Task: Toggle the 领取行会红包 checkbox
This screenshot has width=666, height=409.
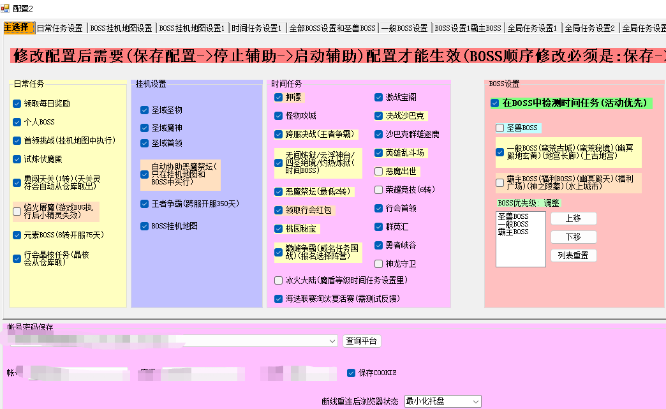Action: (x=278, y=210)
